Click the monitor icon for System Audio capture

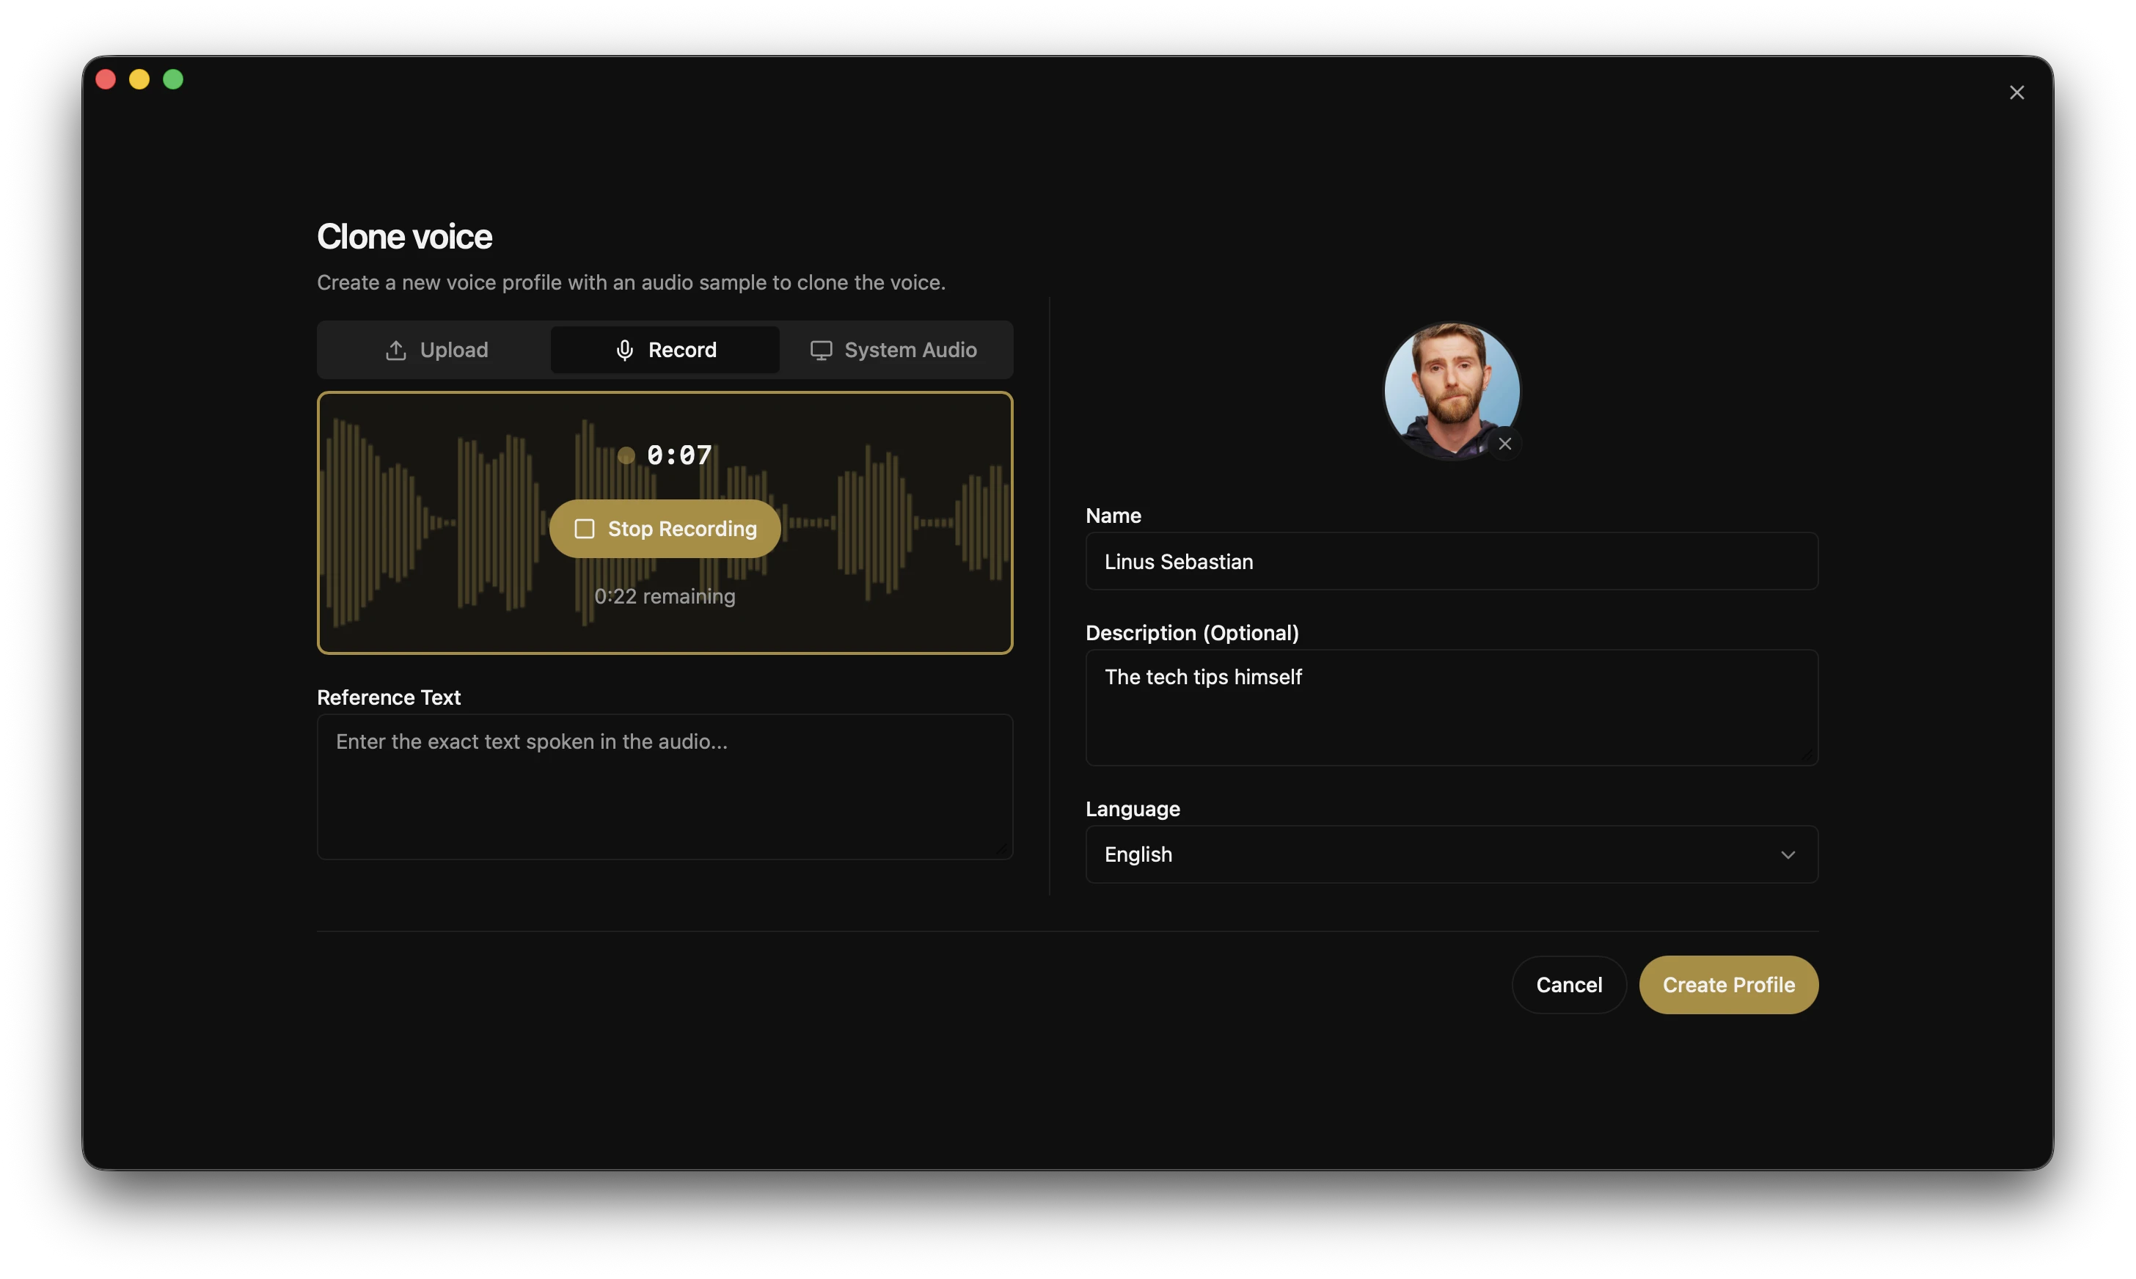820,350
